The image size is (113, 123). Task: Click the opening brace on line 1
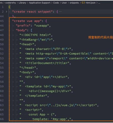pos(9,7)
